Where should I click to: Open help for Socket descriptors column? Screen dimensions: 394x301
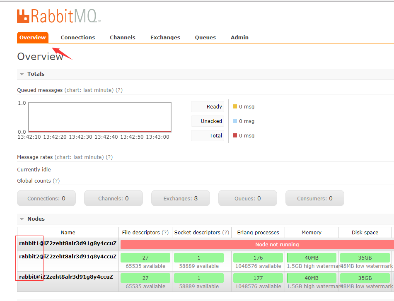226,232
